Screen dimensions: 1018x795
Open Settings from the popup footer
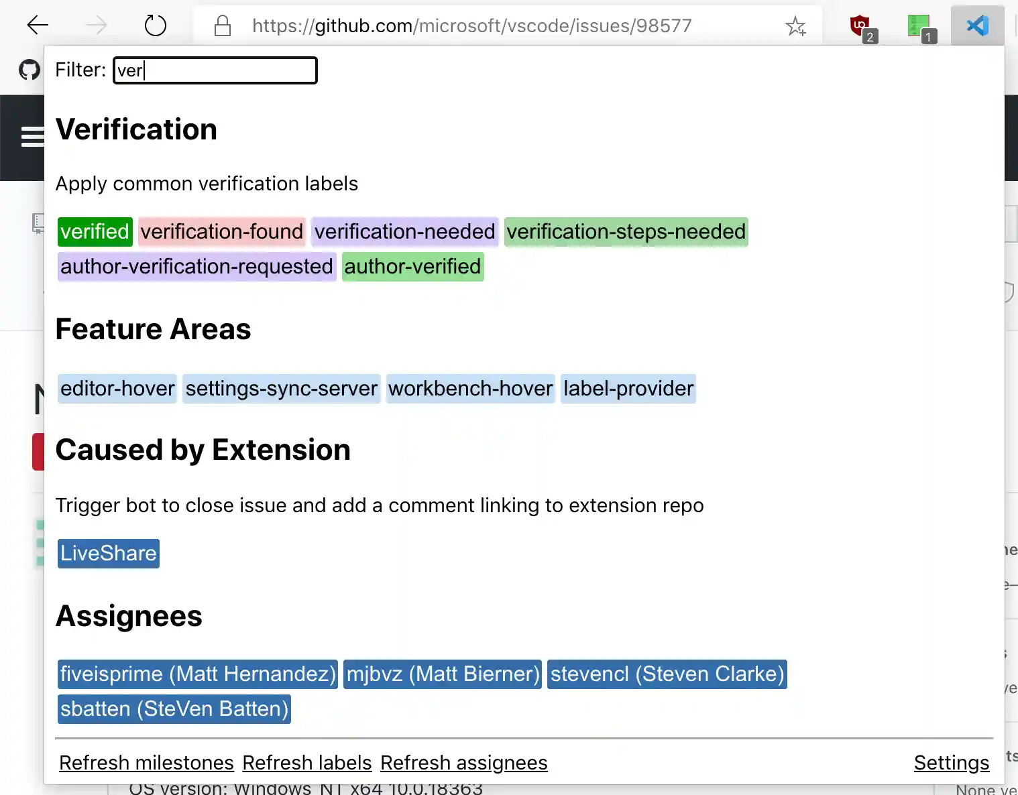pyautogui.click(x=952, y=762)
